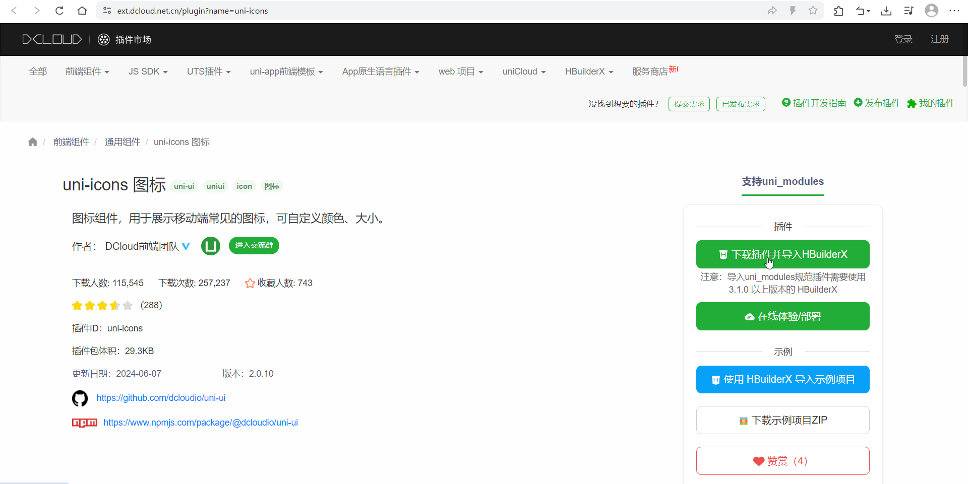Click the 下载示例项目ZIP button
The height and width of the screenshot is (484, 968).
[782, 420]
